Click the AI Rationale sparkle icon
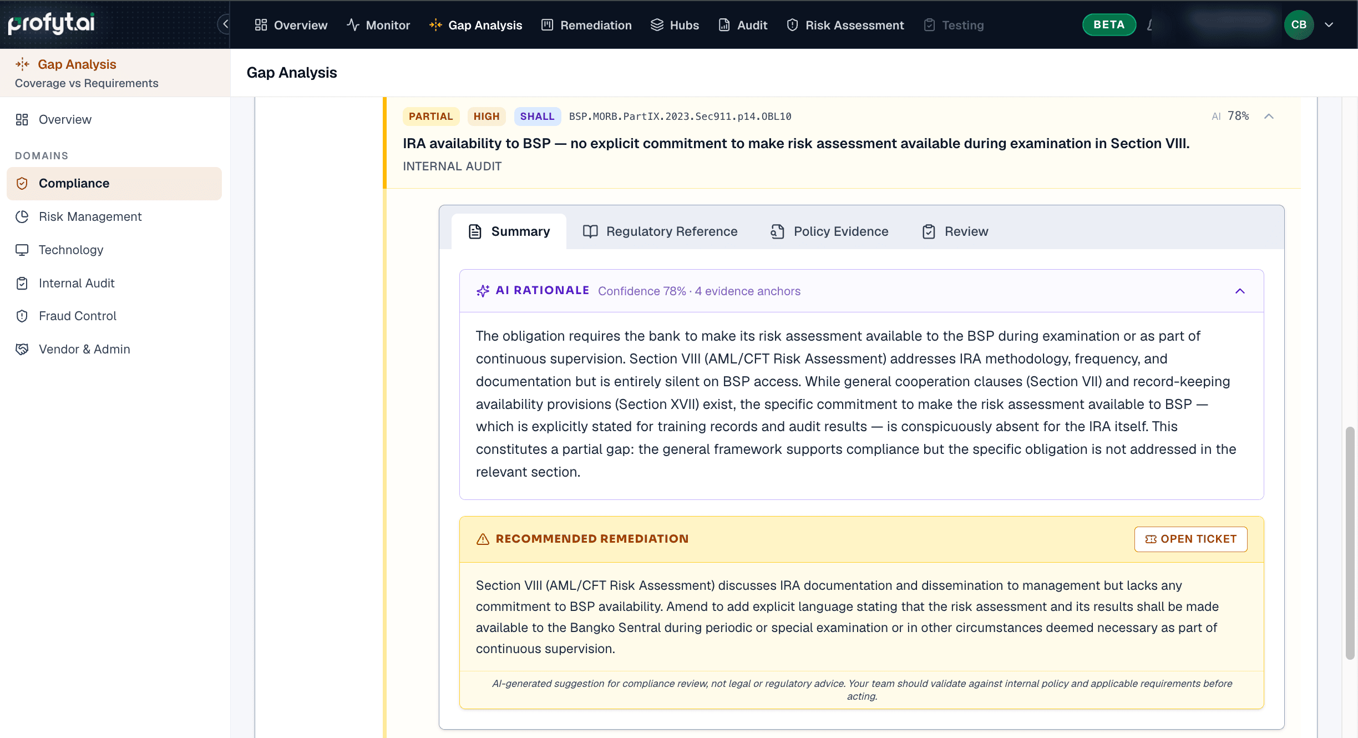The width and height of the screenshot is (1358, 738). pos(483,291)
